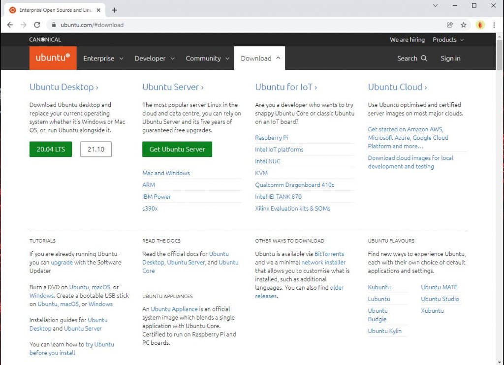The width and height of the screenshot is (504, 365).
Task: Open Ubuntu MATE flavour link
Action: tap(439, 287)
